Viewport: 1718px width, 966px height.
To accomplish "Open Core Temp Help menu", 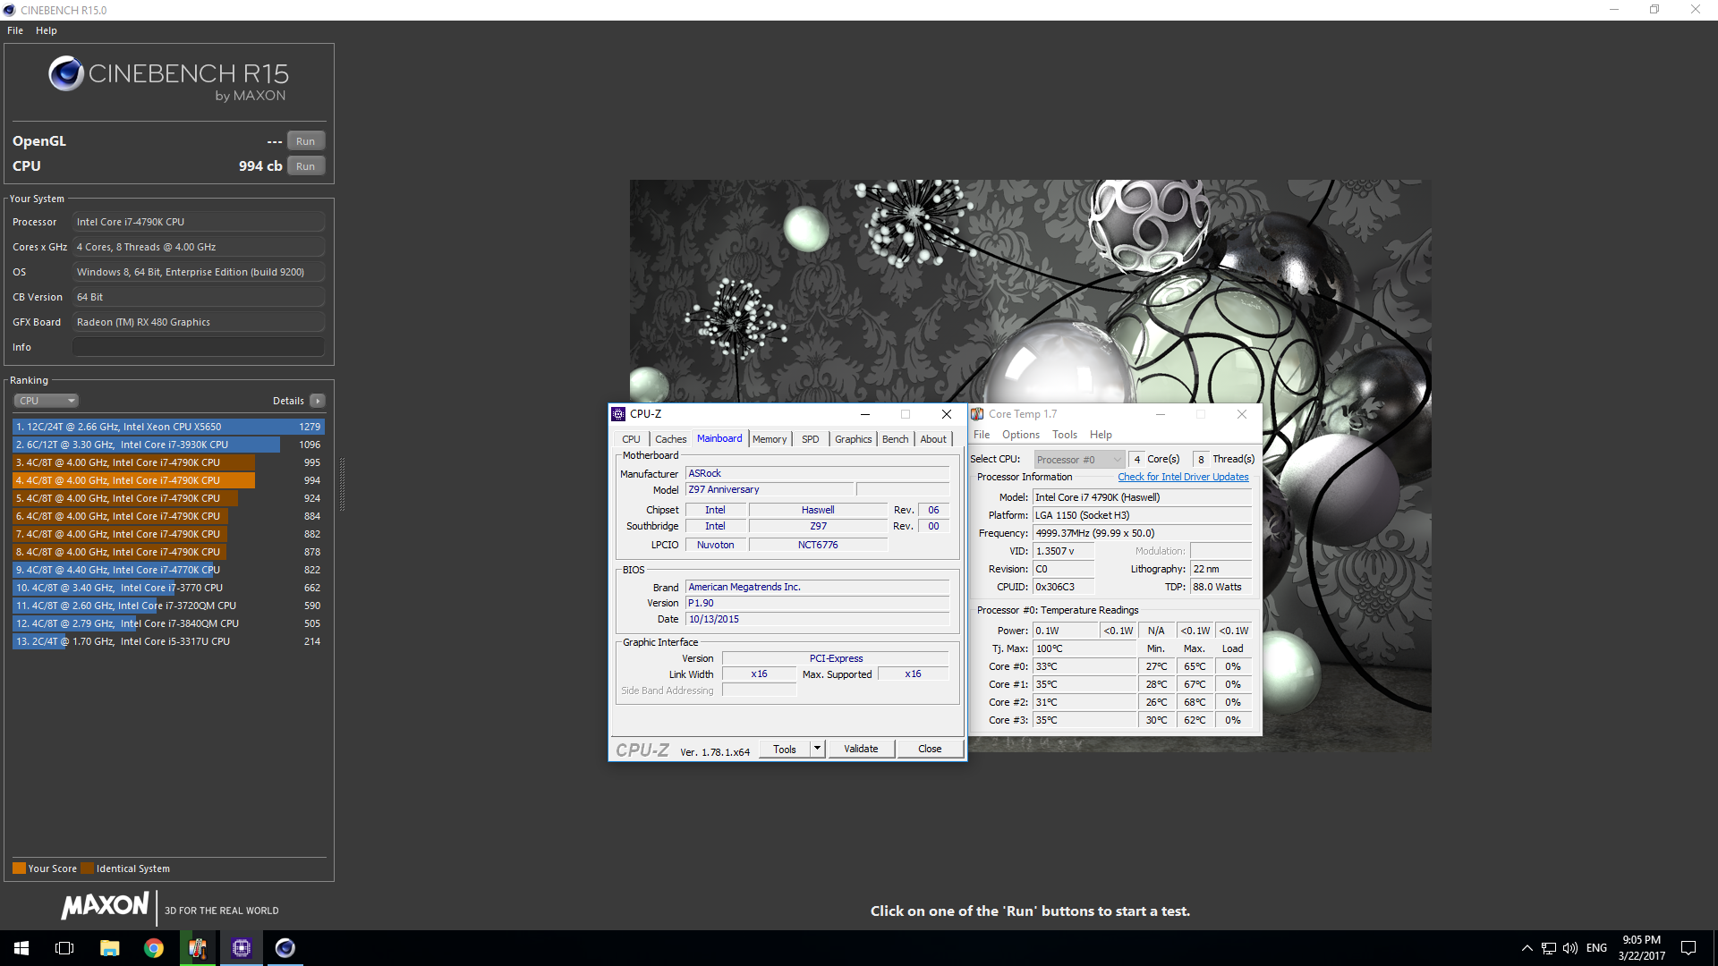I will (1101, 435).
